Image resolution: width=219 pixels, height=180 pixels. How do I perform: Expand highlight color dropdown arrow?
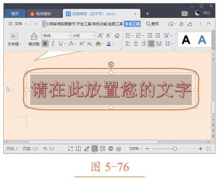pos(102,44)
